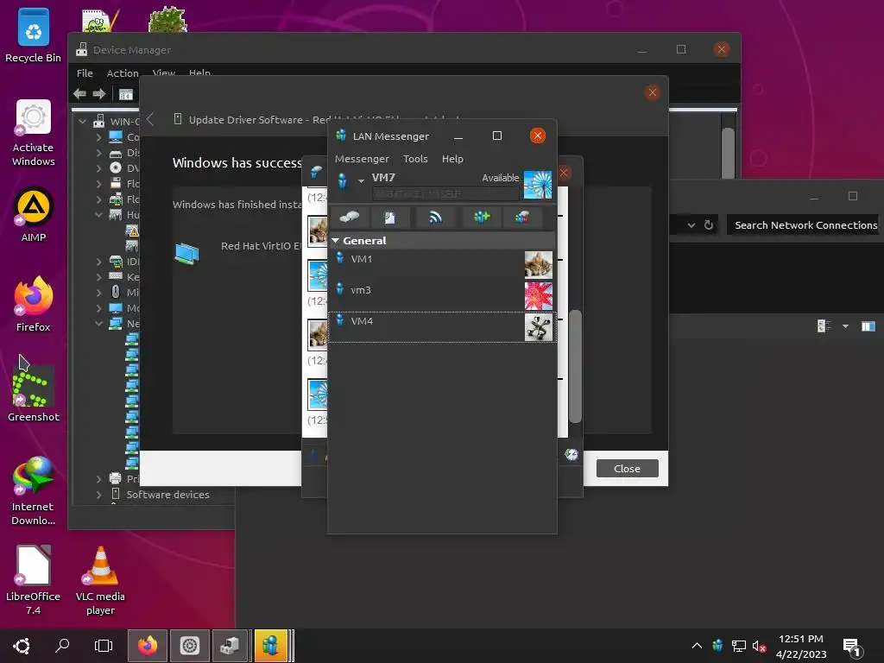
Task: Open the Messenger menu in LAN Messenger
Action: point(362,159)
